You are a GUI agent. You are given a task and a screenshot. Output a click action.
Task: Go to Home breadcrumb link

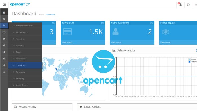[x=41, y=15]
